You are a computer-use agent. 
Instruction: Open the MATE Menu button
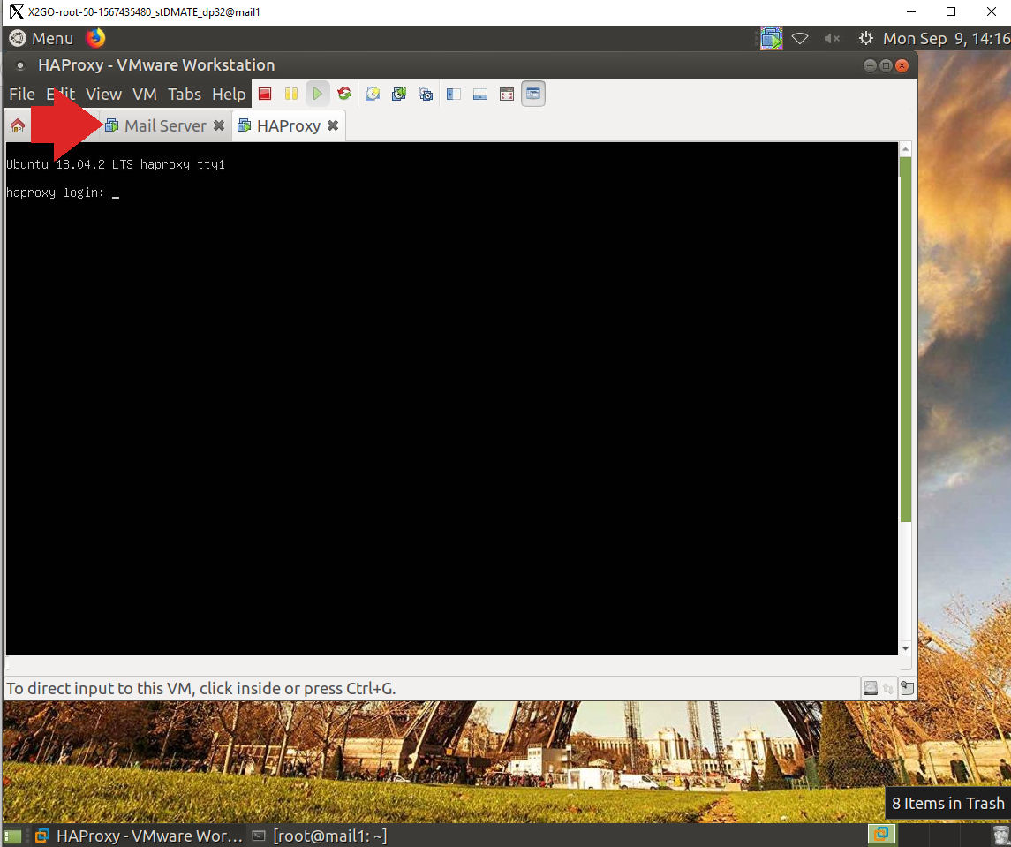point(41,38)
